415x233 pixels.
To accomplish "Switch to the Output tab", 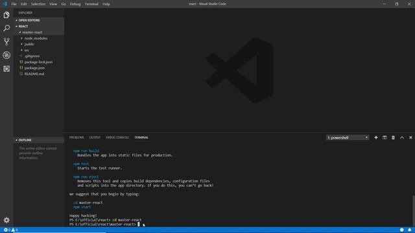I will point(95,137).
